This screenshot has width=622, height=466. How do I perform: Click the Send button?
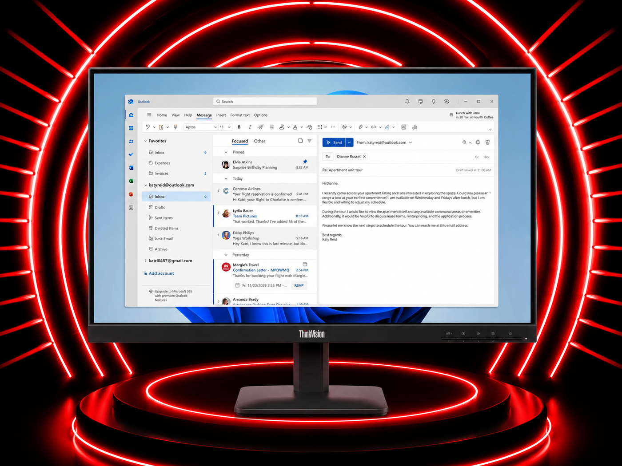point(334,142)
